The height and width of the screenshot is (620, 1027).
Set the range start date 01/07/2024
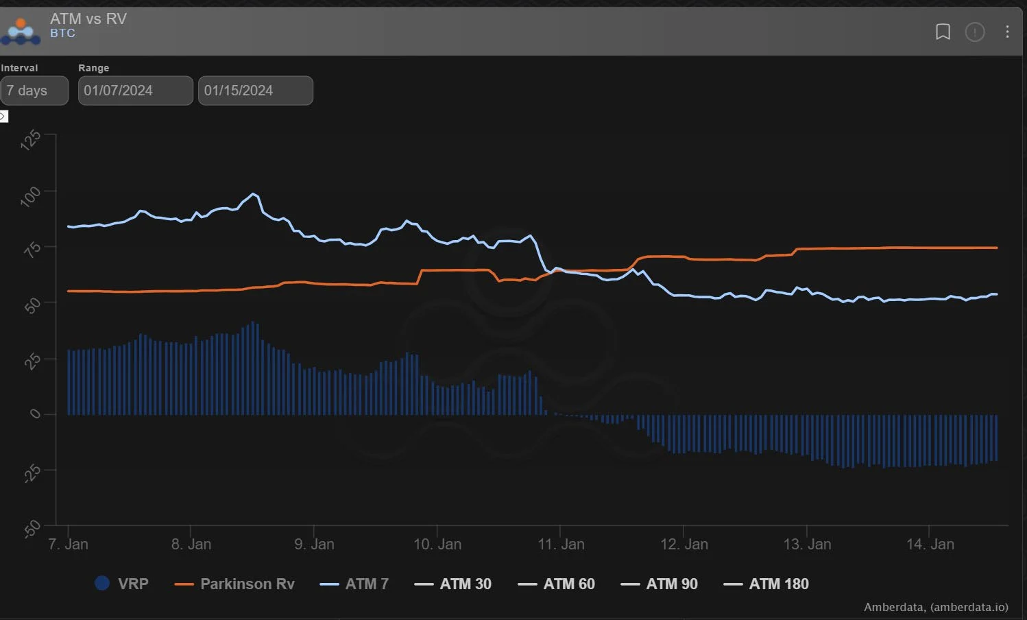(136, 91)
